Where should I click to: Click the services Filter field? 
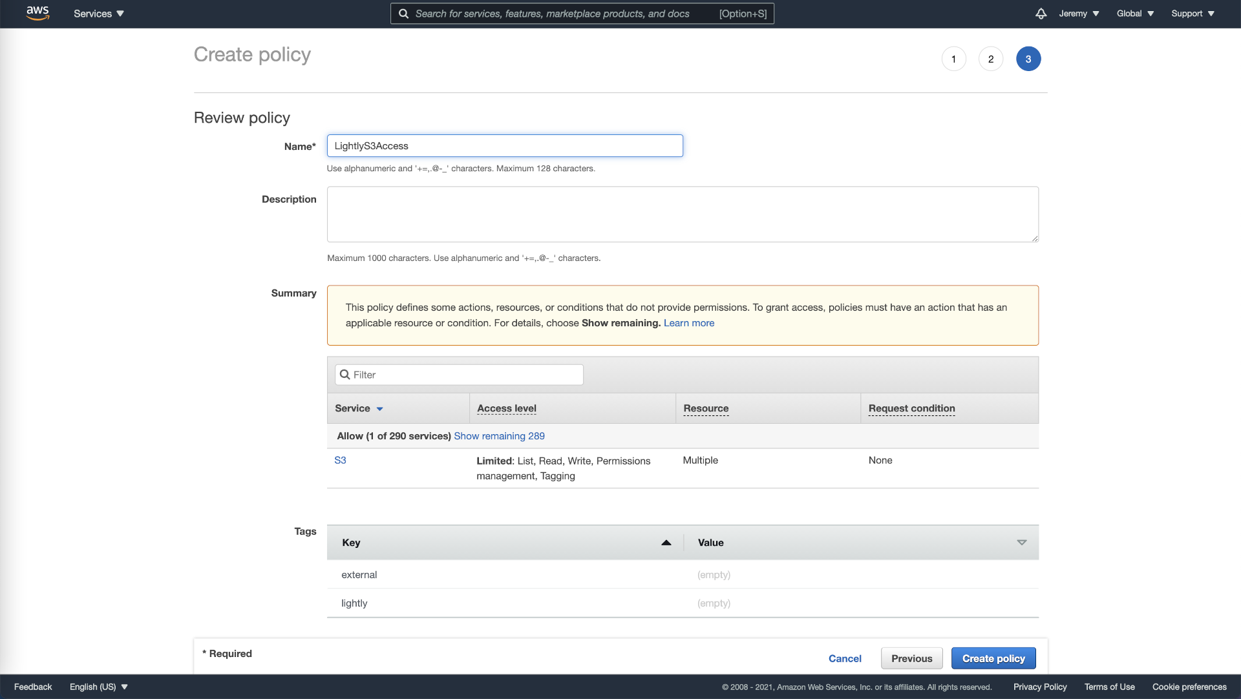(459, 375)
